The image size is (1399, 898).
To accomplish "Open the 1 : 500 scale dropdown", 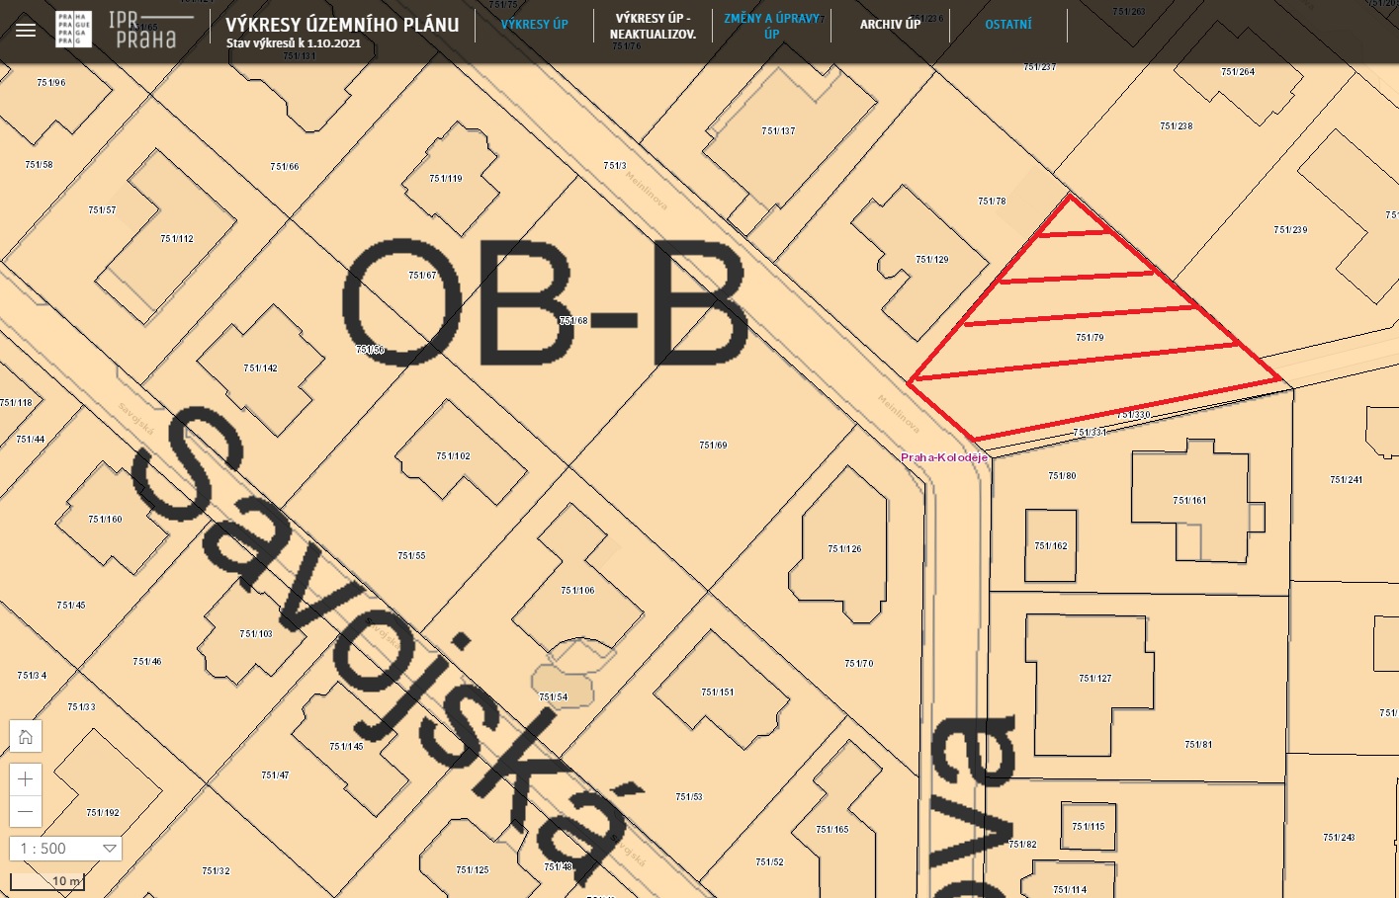I will tap(66, 848).
